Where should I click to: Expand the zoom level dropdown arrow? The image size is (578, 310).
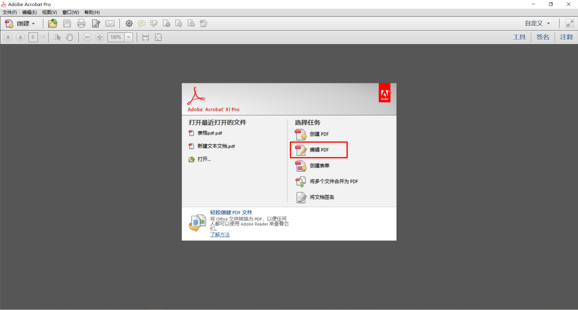128,37
